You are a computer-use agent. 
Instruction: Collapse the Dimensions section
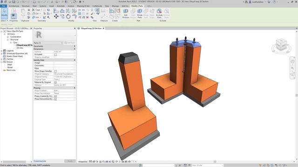point(74,49)
